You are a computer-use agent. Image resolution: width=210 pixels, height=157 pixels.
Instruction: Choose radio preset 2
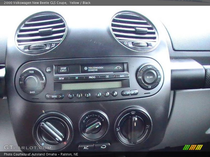[x=79, y=96]
